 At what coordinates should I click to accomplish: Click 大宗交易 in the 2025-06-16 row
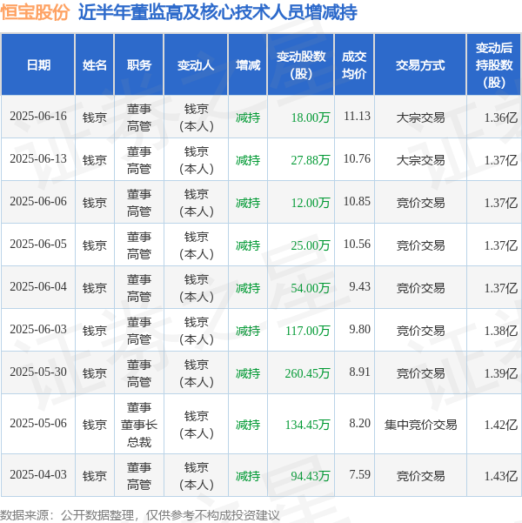(420, 117)
